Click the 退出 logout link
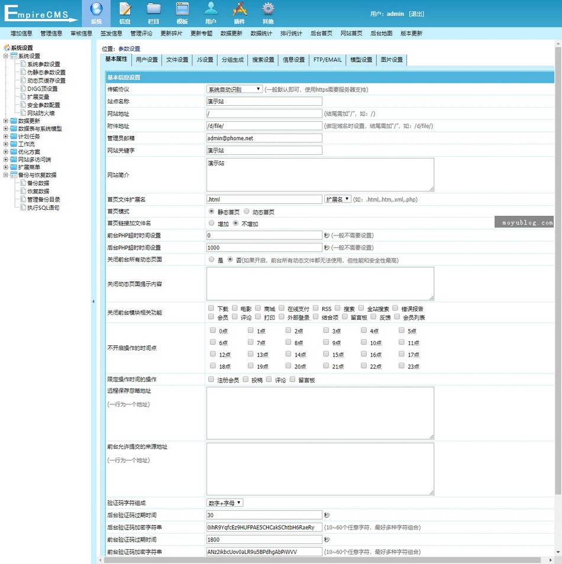The height and width of the screenshot is (564, 562). (x=416, y=14)
